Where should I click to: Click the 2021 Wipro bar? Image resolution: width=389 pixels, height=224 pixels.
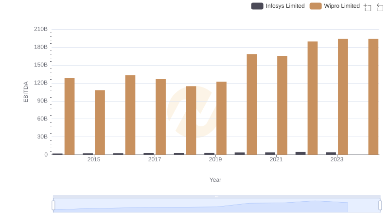pos(282,105)
